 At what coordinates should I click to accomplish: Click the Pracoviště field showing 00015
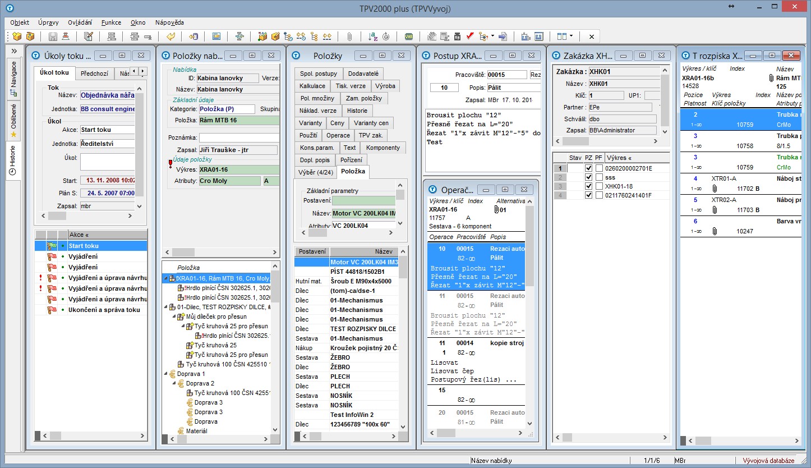pyautogui.click(x=506, y=75)
